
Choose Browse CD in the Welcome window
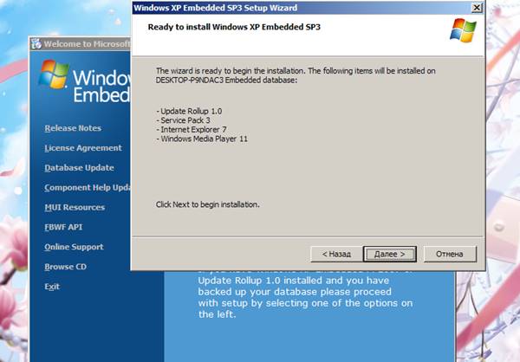[65, 267]
